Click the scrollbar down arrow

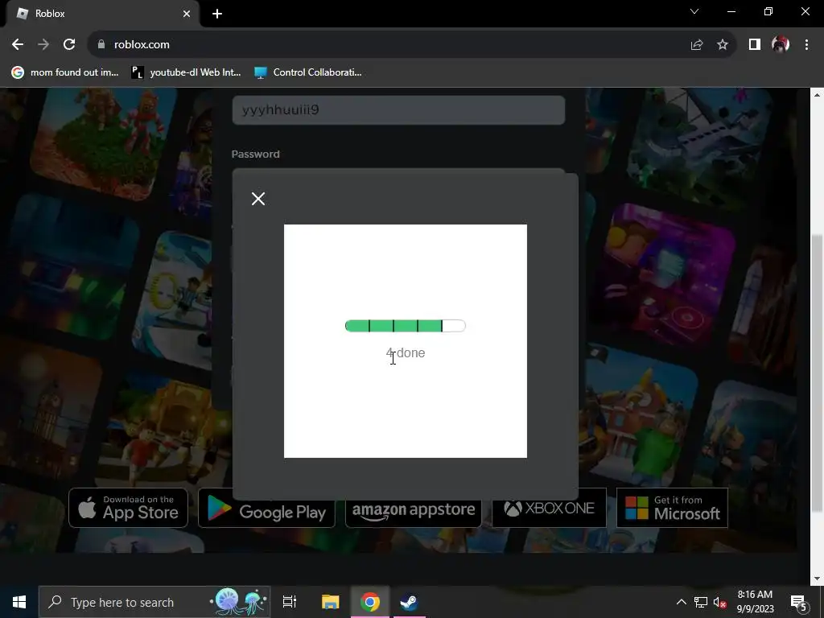coord(816,579)
